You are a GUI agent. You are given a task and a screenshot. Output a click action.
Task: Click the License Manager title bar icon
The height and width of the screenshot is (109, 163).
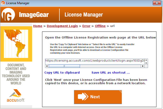[x=3, y=3]
